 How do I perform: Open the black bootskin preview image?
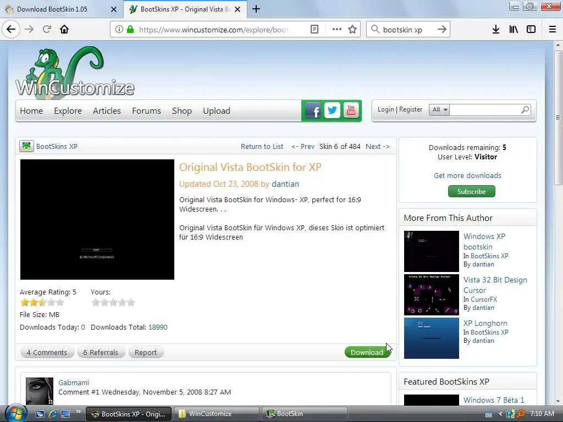97,219
